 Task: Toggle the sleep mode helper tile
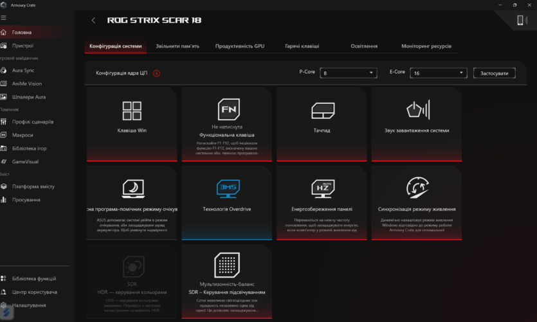[x=132, y=202]
